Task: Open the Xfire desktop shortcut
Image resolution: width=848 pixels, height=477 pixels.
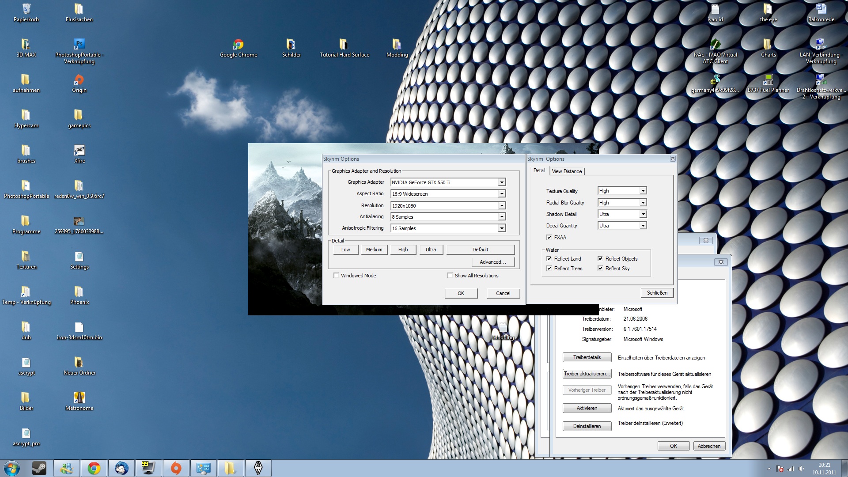Action: [79, 154]
